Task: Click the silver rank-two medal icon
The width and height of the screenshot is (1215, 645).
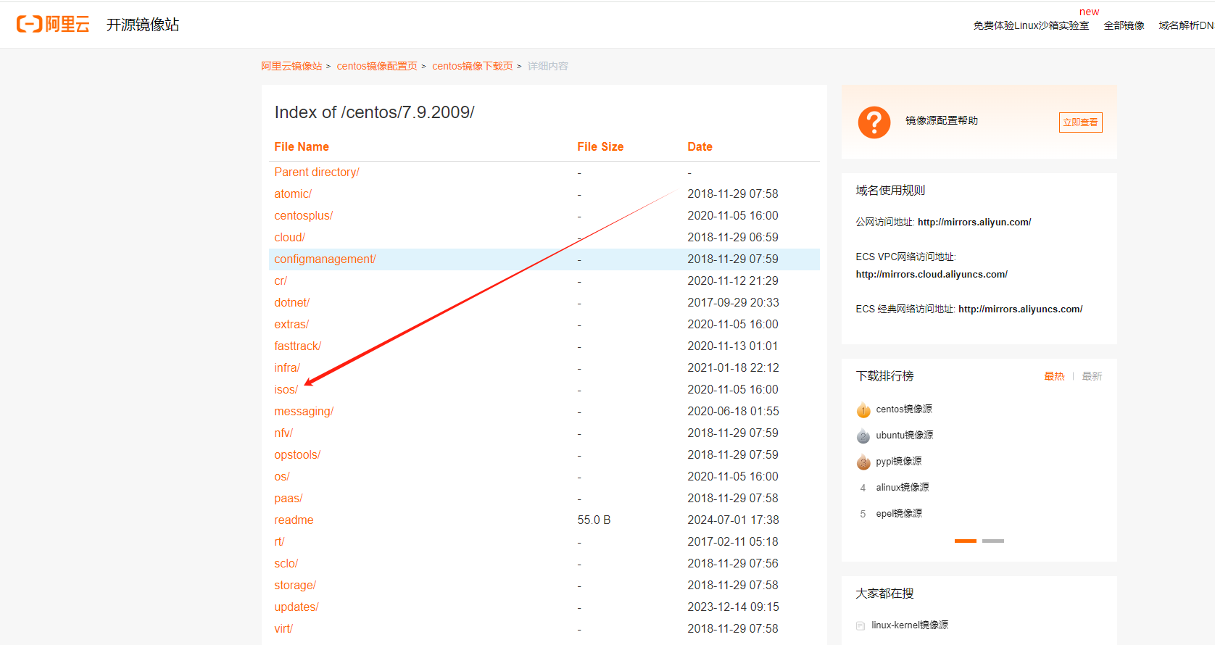Action: pos(863,436)
